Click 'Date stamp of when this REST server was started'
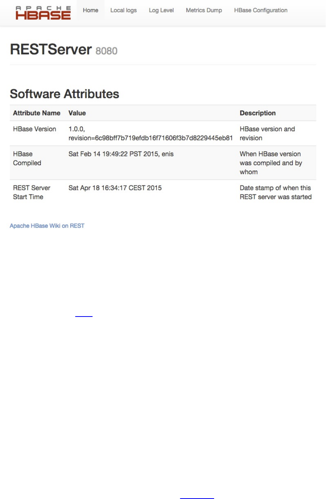 coord(276,192)
